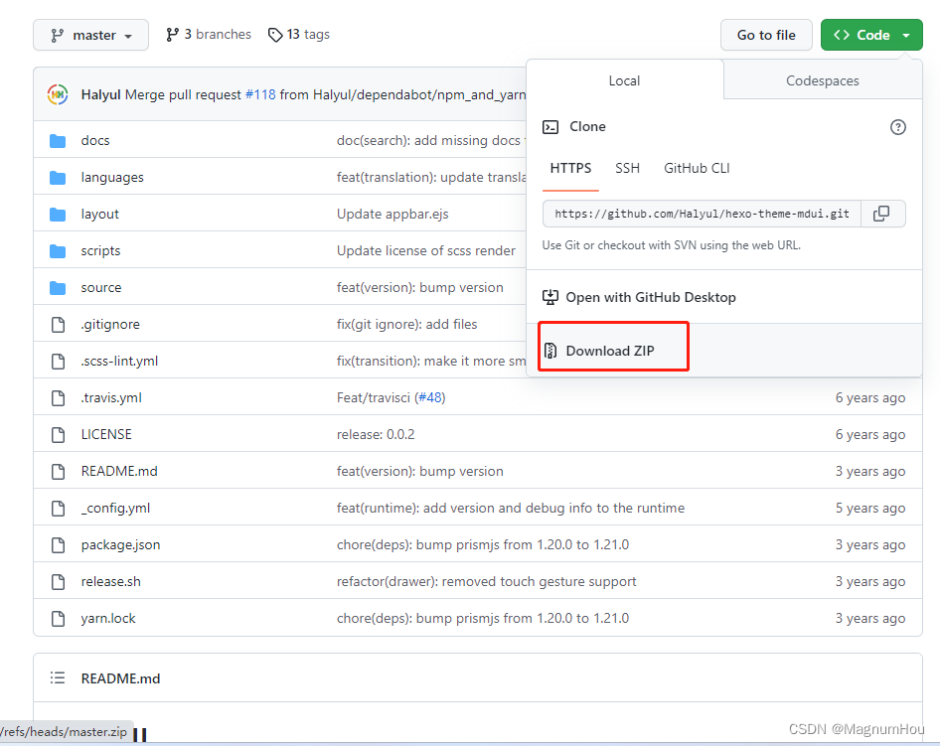The width and height of the screenshot is (940, 746).
Task: Copy the HTTPS clone URL to clipboard
Action: point(880,214)
